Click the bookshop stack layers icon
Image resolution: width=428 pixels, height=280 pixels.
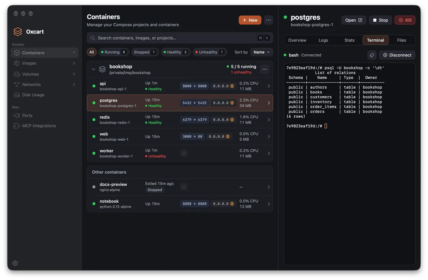pyautogui.click(x=102, y=69)
